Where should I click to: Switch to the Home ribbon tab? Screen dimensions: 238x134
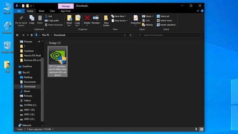[x=30, y=11]
